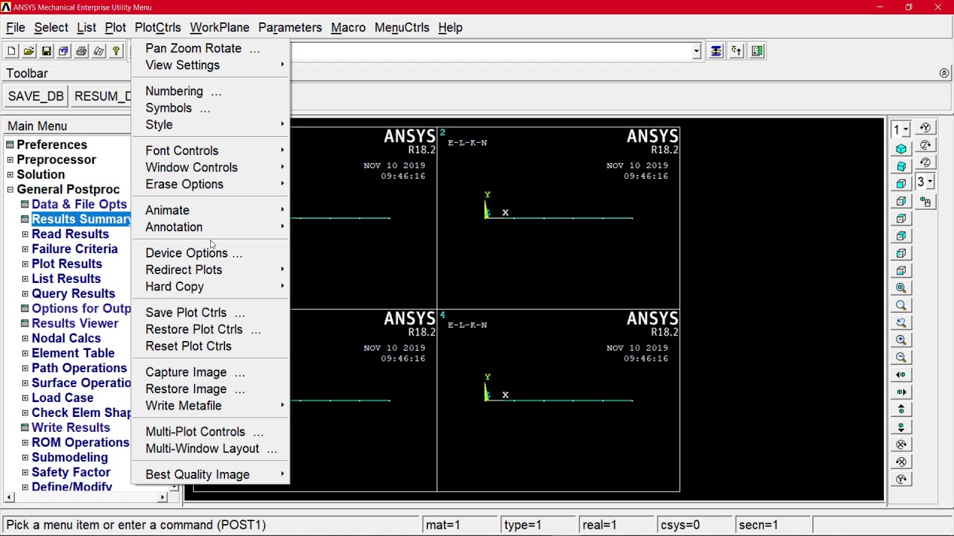The width and height of the screenshot is (954, 536).
Task: Click Main Menu horizontal scrollbar right arrow
Action: pyautogui.click(x=162, y=497)
